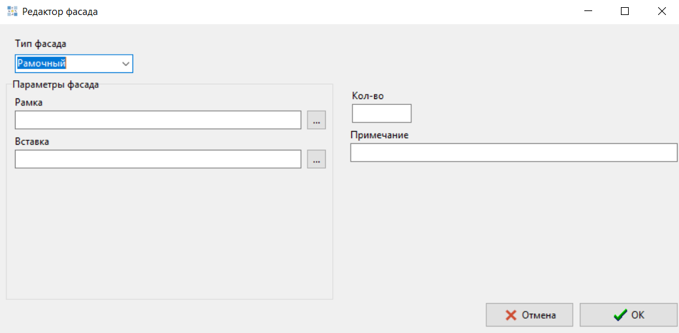Image resolution: width=679 pixels, height=333 pixels.
Task: Focus the Рамка text field
Action: coord(157,120)
